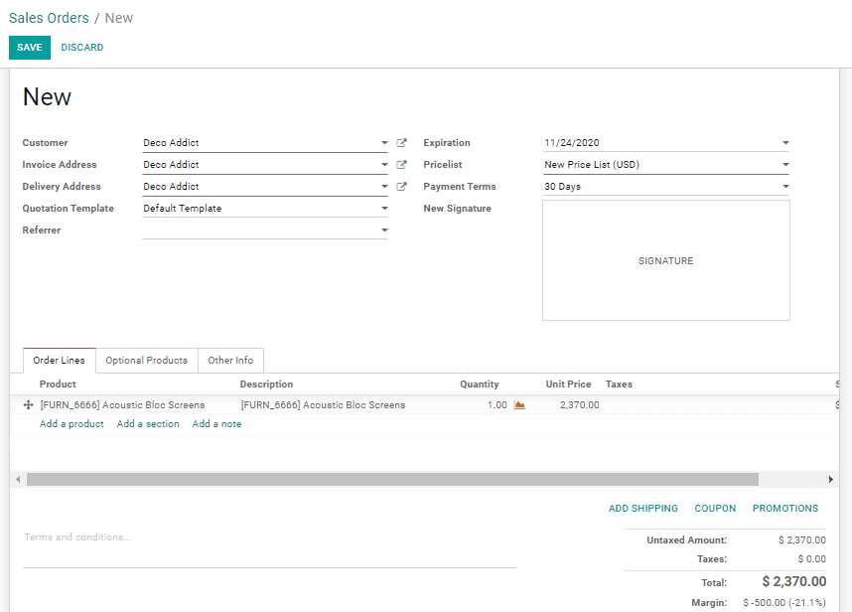Click the Description column header
This screenshot has width=852, height=612.
click(x=266, y=384)
